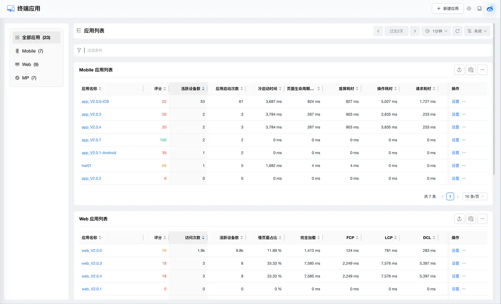Viewport: 501px width, 304px height.
Task: Click the export icon in Mobile 应用列表
Action: 459,70
